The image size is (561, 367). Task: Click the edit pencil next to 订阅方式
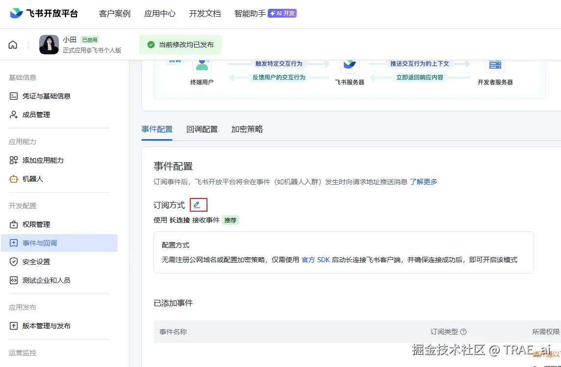(197, 205)
